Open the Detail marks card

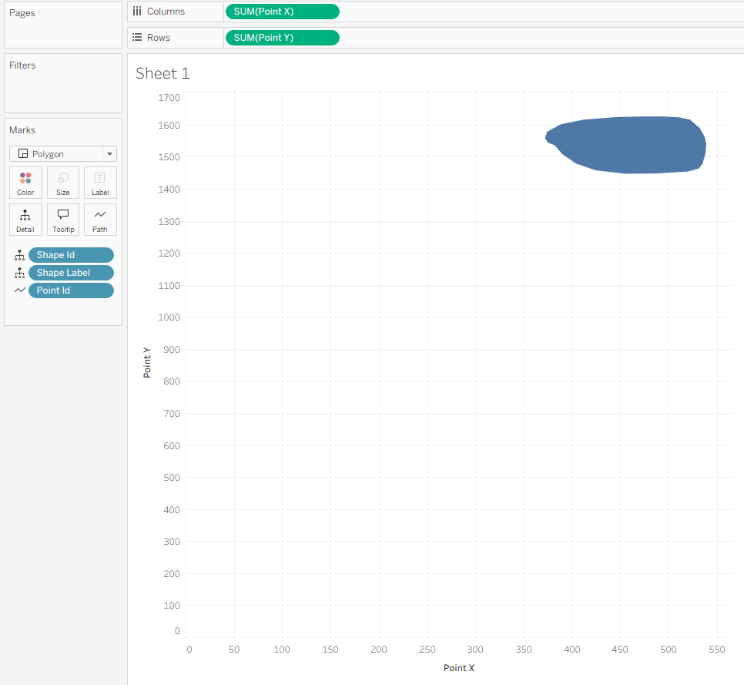point(25,220)
